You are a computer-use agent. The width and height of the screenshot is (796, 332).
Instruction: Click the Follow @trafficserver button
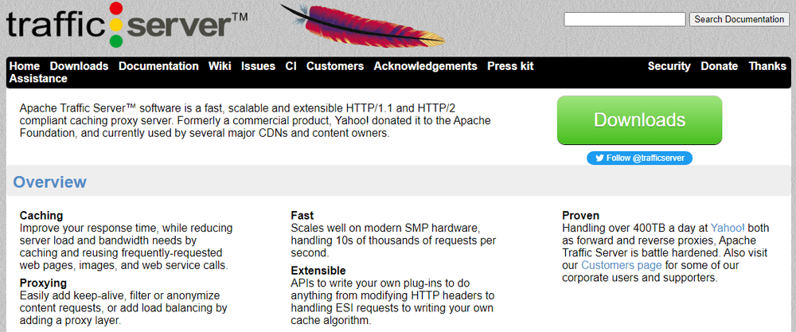(x=640, y=158)
